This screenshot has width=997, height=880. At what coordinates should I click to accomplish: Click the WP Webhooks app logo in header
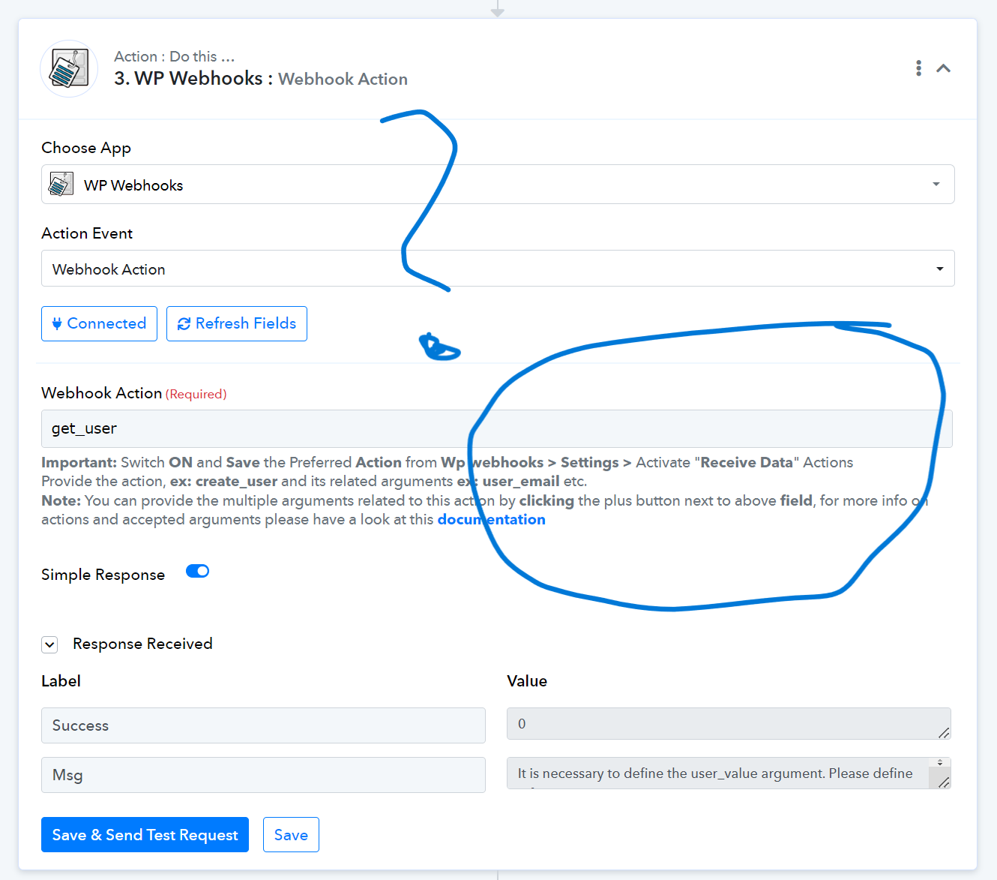pyautogui.click(x=69, y=68)
